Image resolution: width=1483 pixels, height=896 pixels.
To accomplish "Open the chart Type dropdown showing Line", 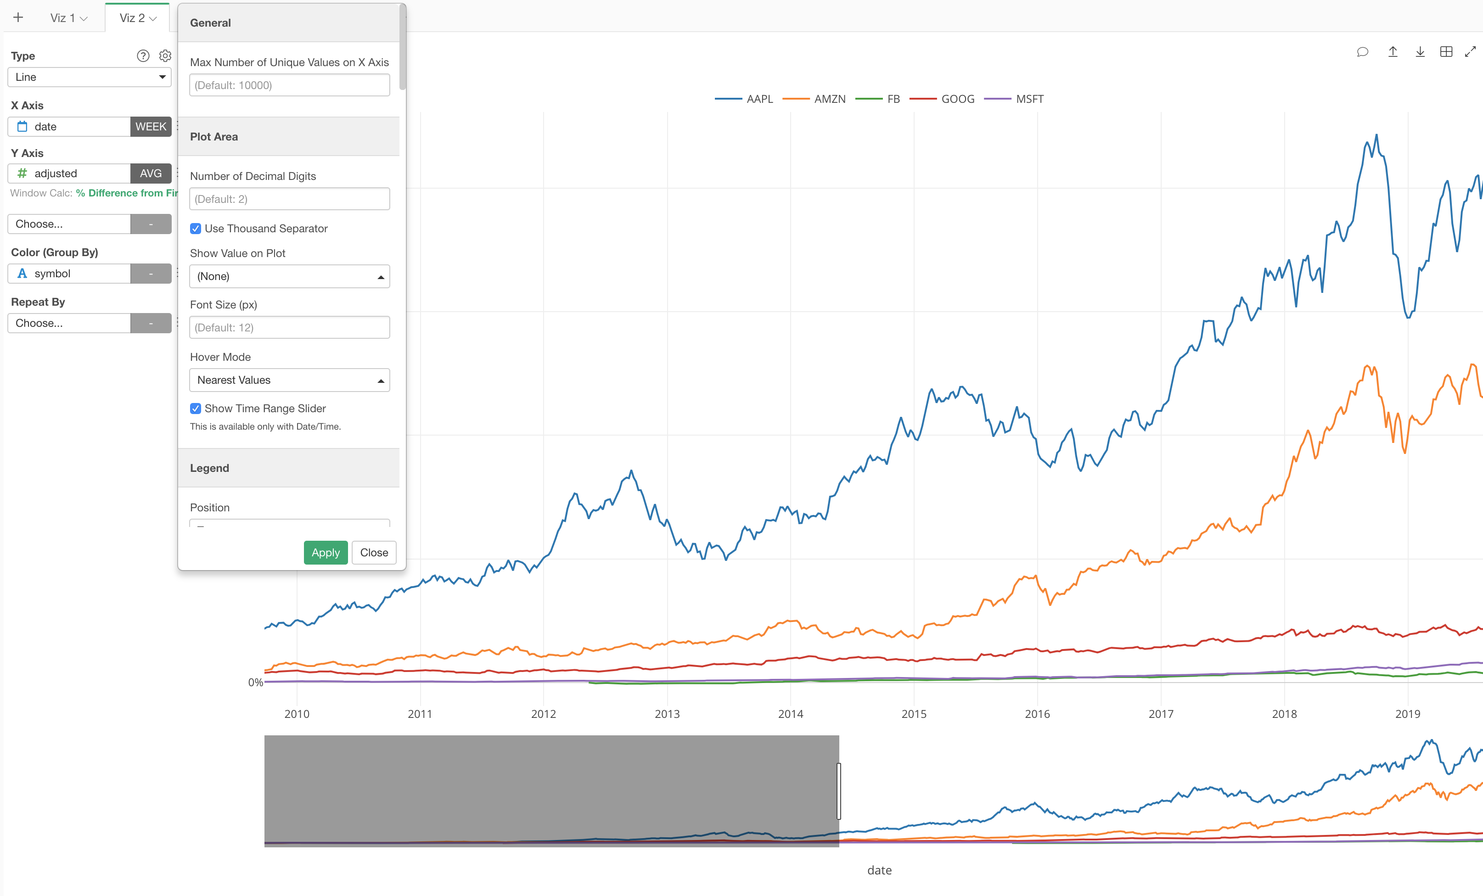I will click(x=90, y=77).
